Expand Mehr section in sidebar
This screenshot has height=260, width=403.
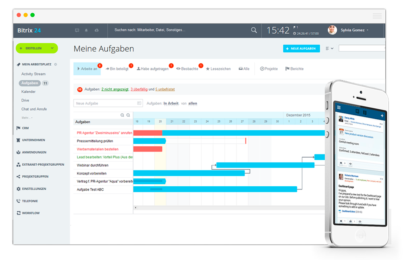pos(27,118)
